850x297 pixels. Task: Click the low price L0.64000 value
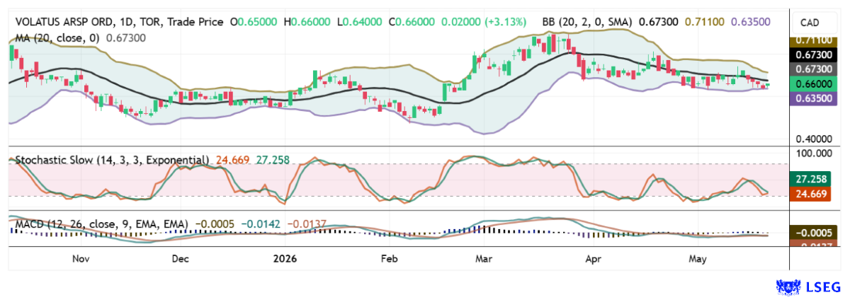[x=359, y=23]
